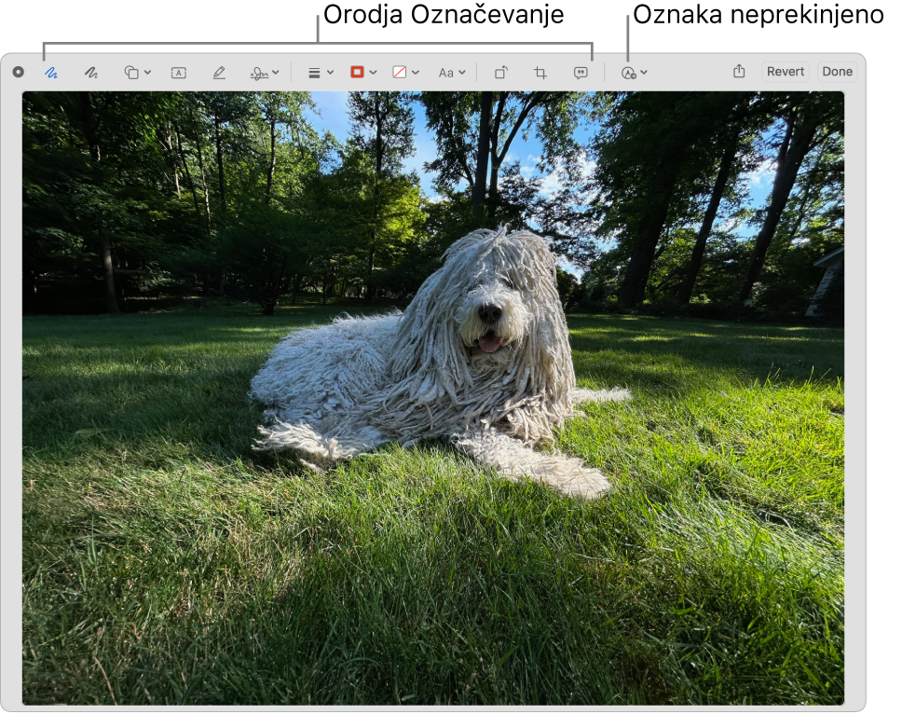Expand the Text Style dropdown arrow
The width and height of the screenshot is (902, 714).
coord(462,73)
